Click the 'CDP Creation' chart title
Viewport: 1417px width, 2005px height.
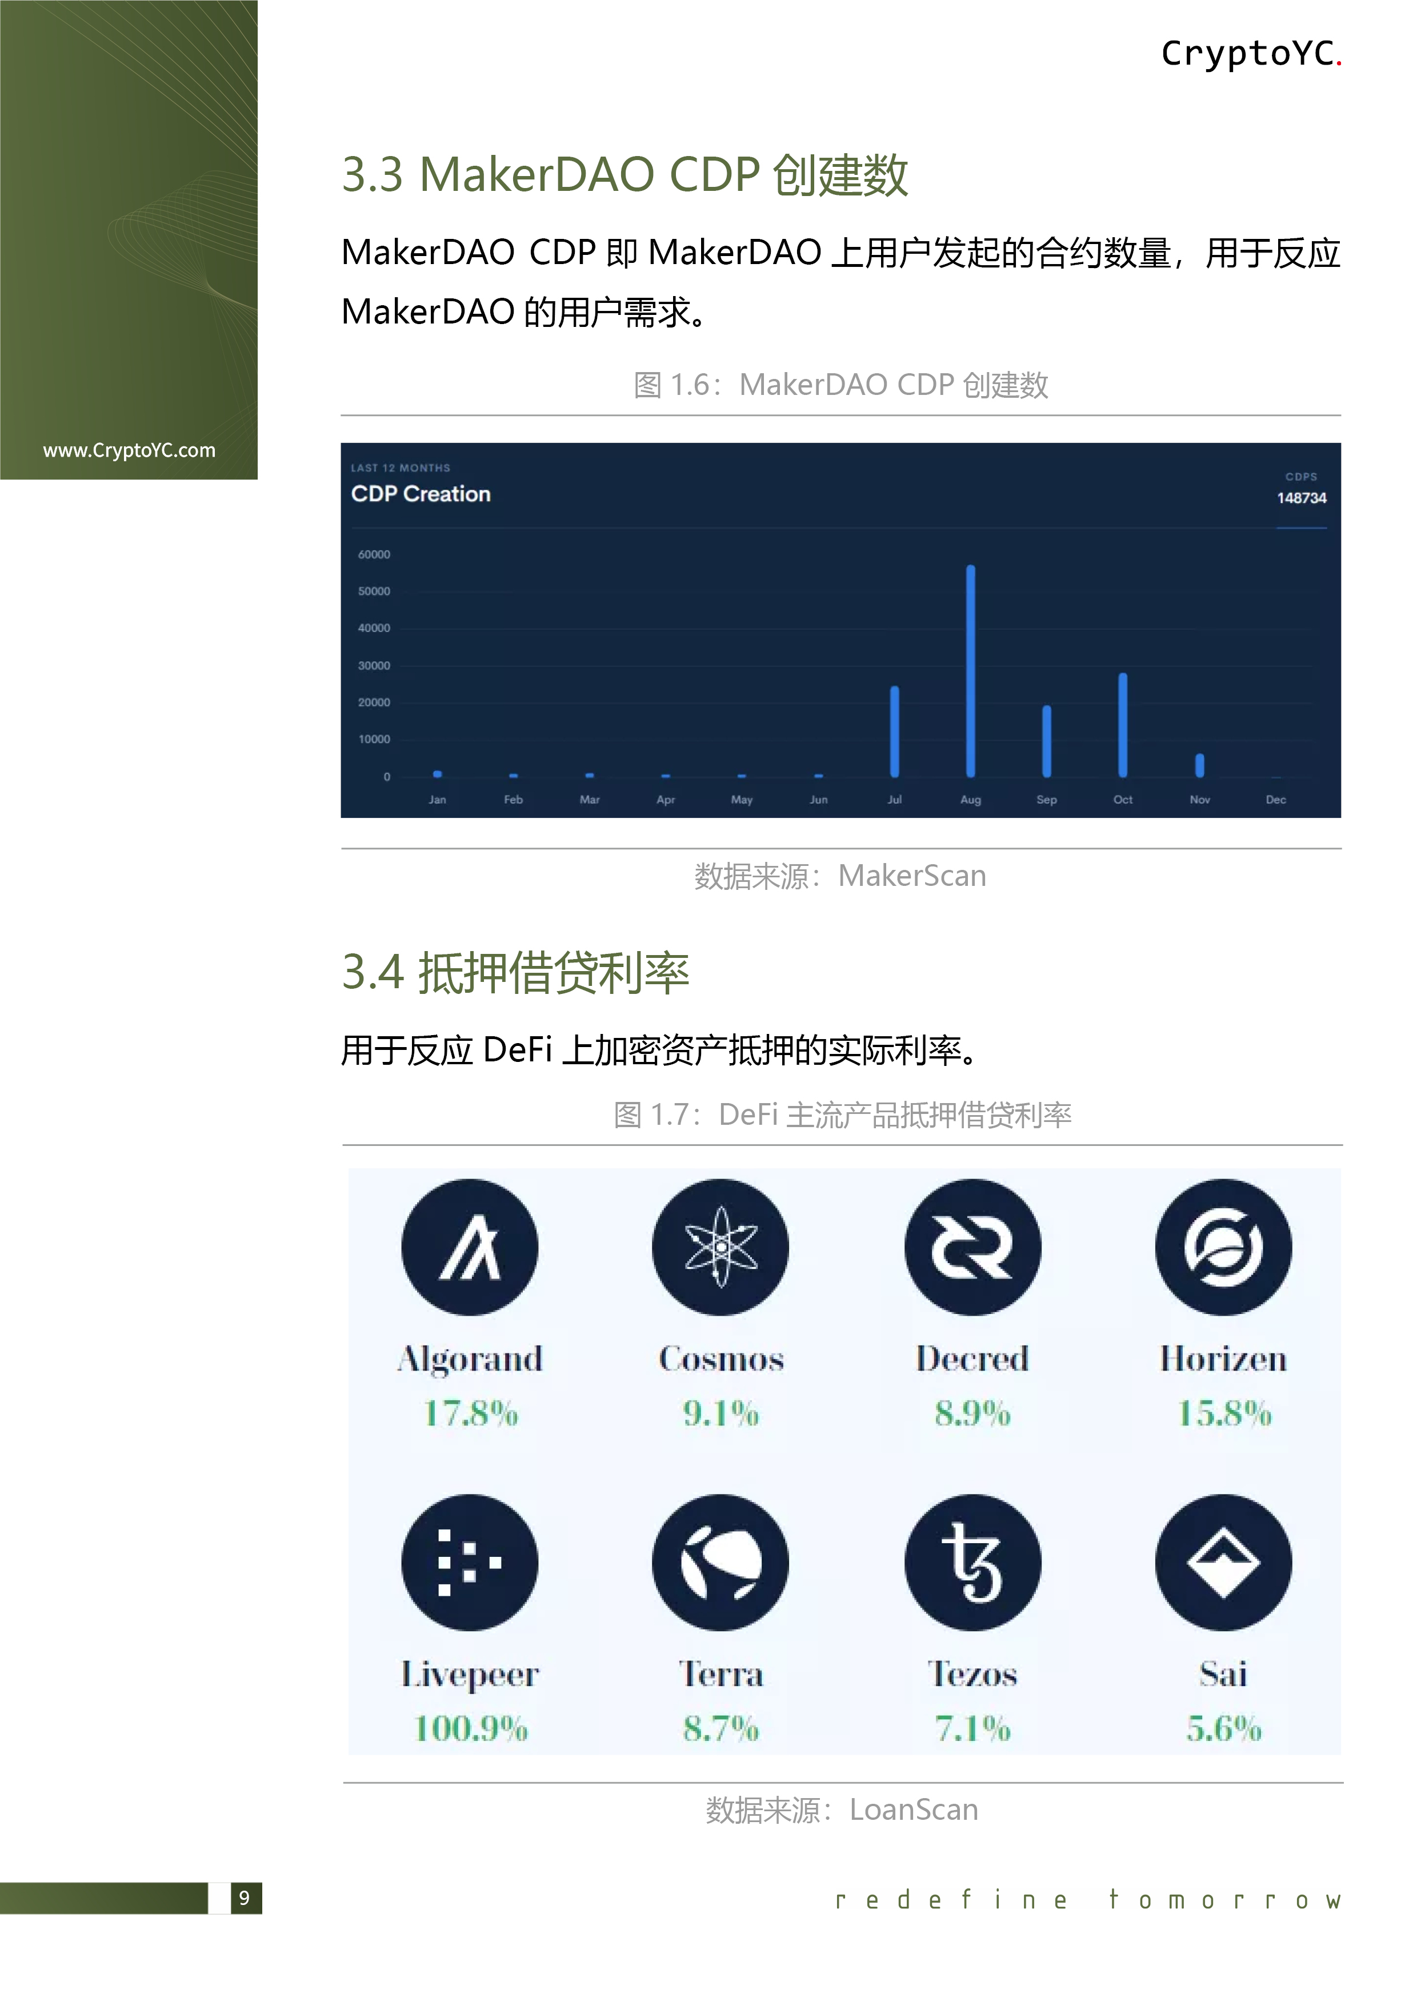click(x=421, y=494)
